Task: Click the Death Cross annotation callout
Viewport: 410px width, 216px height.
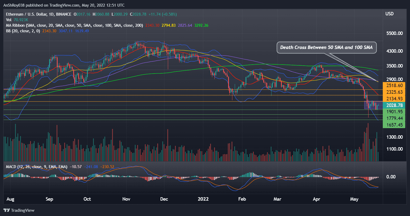Action: coord(326,47)
